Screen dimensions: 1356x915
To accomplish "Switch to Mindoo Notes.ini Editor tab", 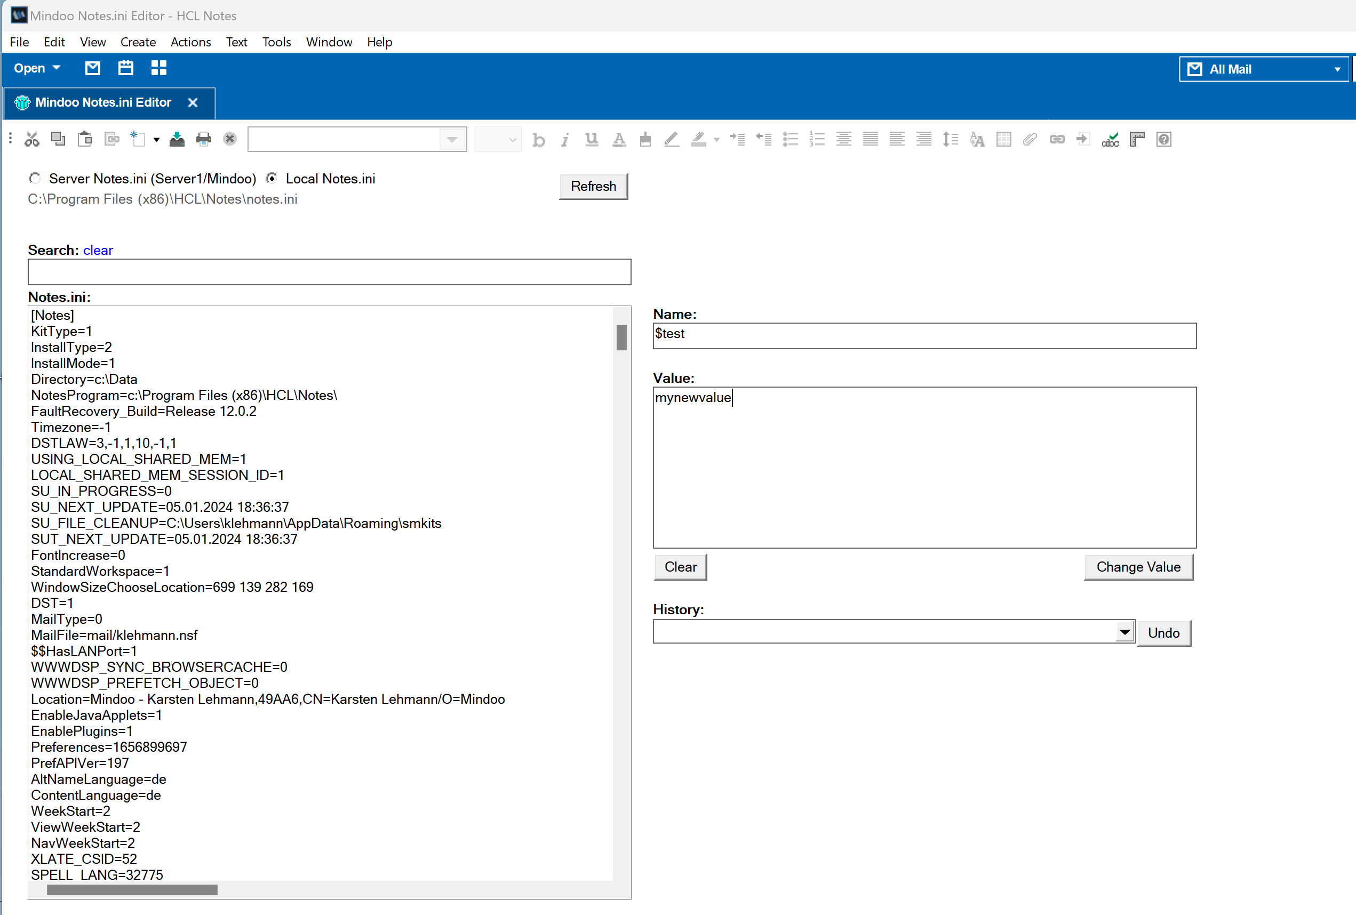I will pos(103,102).
